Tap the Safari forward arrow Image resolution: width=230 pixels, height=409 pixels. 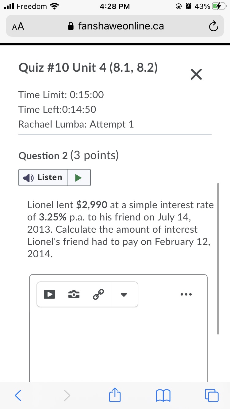click(x=67, y=396)
